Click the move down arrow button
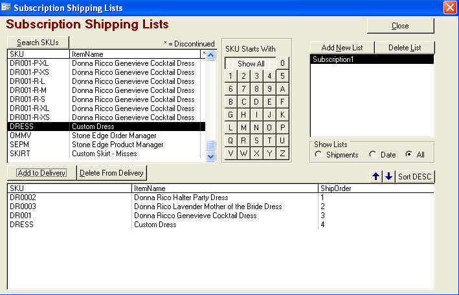459x295 pixels. pyautogui.click(x=388, y=177)
